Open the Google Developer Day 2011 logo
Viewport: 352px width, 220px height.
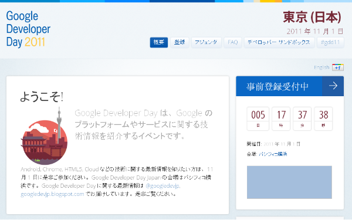pyautogui.click(x=28, y=29)
